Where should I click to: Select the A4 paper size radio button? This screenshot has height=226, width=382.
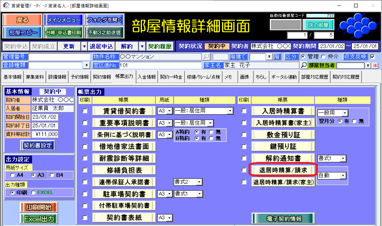click(x=13, y=175)
